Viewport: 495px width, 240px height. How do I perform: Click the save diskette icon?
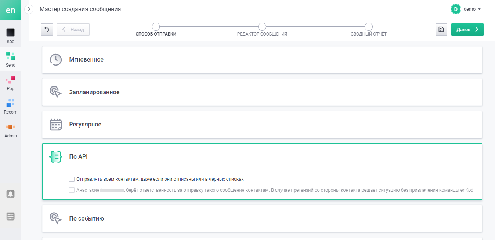[x=441, y=30]
